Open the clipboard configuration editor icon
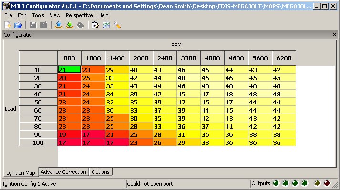The width and height of the screenshot is (340, 190). (95, 25)
